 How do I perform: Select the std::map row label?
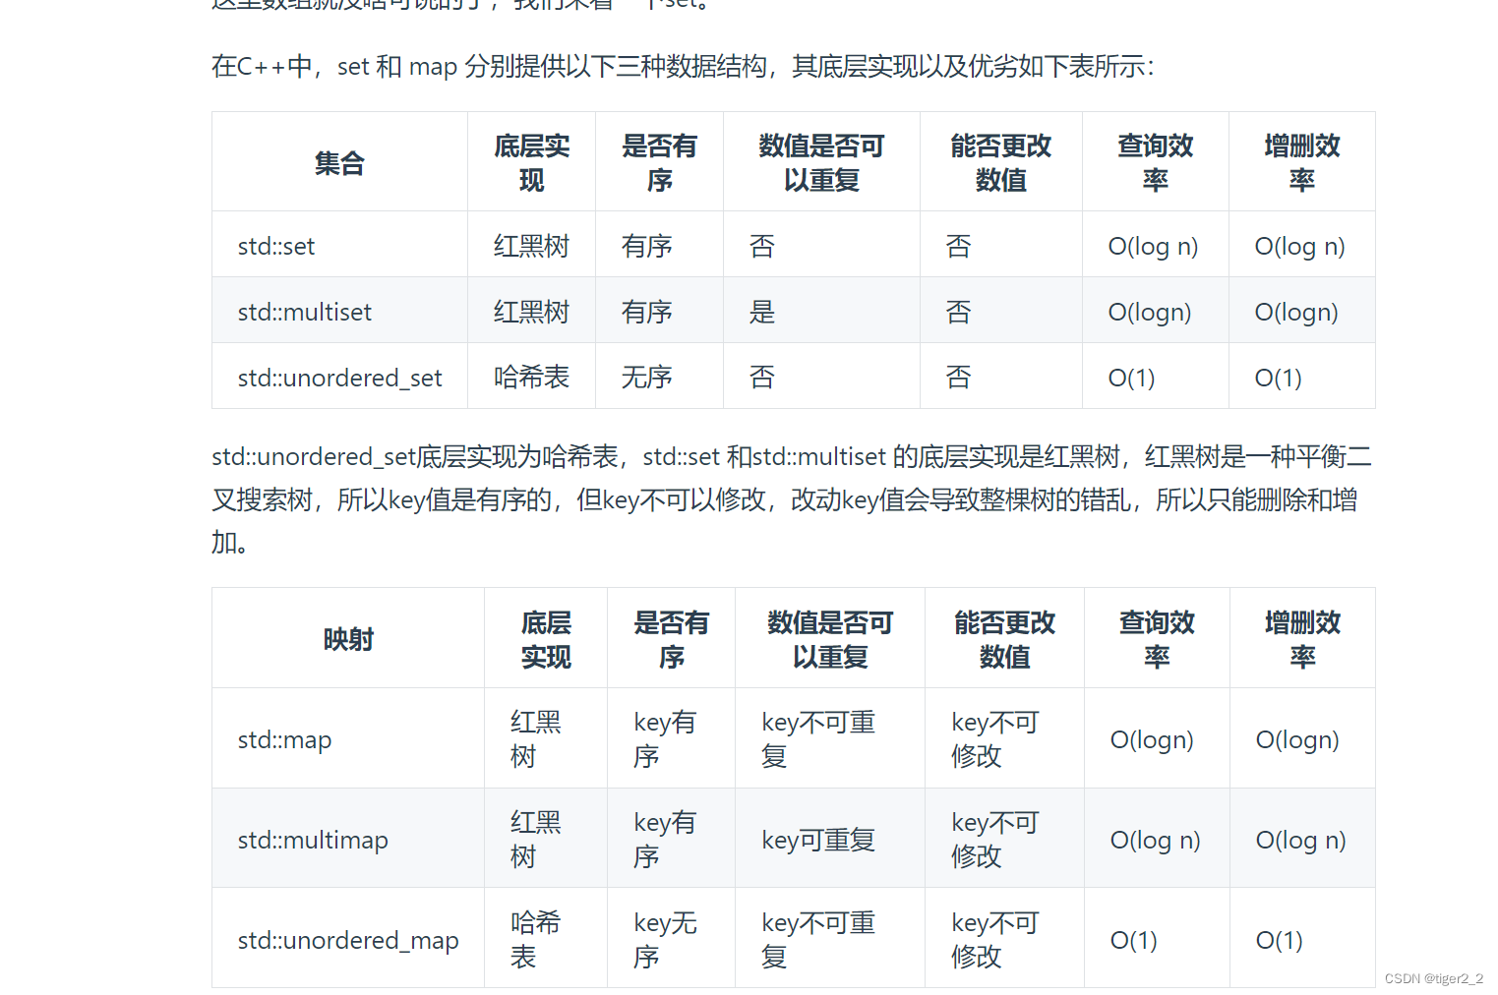pos(284,738)
